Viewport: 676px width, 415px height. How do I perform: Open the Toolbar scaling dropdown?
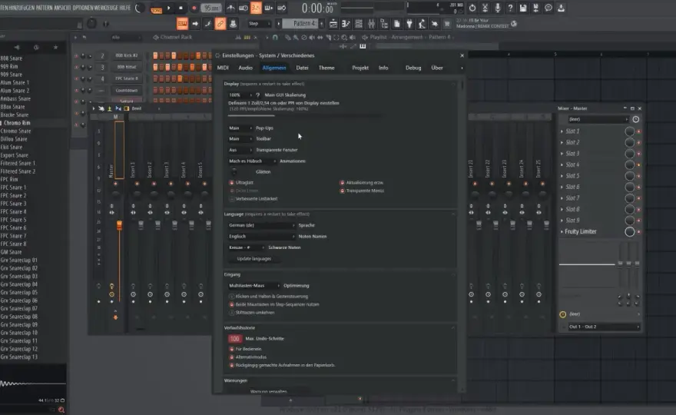tap(240, 139)
